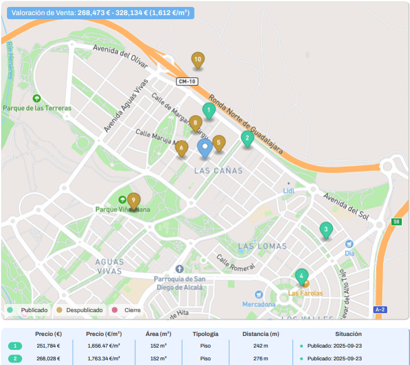Click gold marker number 10 at top
This screenshot has height=365, width=410.
(x=198, y=59)
